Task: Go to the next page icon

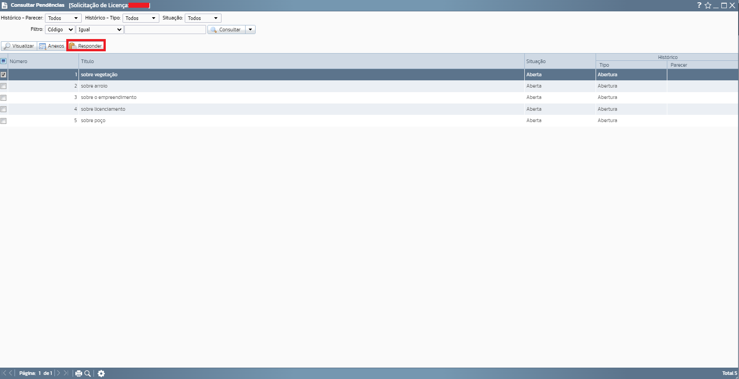Action: click(x=59, y=373)
